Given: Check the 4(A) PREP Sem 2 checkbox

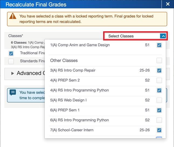Looking at the screenshot, I should click(159, 80).
